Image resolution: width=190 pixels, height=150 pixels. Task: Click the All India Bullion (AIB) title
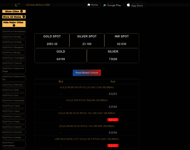(x=38, y=5)
